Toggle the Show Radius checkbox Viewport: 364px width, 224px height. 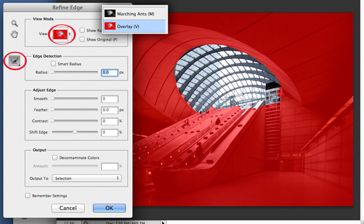[x=82, y=30]
